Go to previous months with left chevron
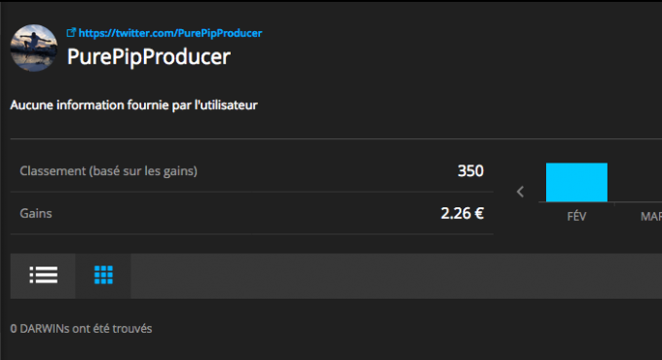Viewport: 662px width, 360px height. [x=520, y=192]
